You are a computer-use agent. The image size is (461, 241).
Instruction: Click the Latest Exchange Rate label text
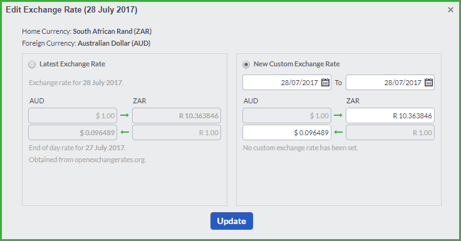[72, 64]
